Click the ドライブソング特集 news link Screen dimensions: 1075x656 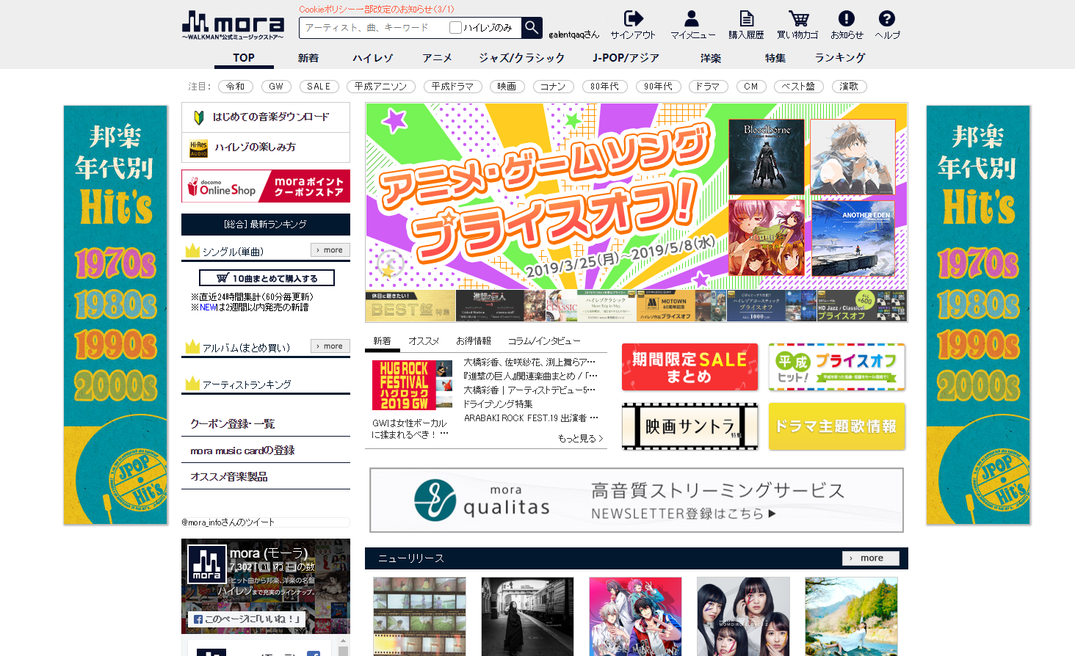(498, 404)
